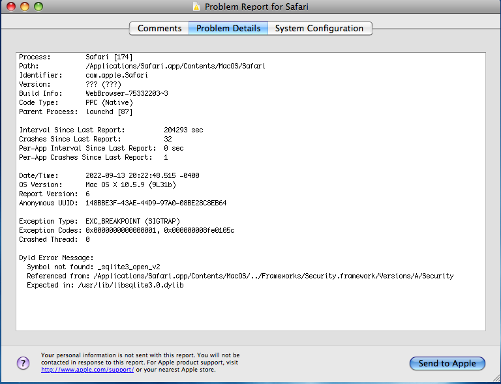Click the 'Version: ??? (???)' line
This screenshot has width=501, height=384.
click(70, 84)
